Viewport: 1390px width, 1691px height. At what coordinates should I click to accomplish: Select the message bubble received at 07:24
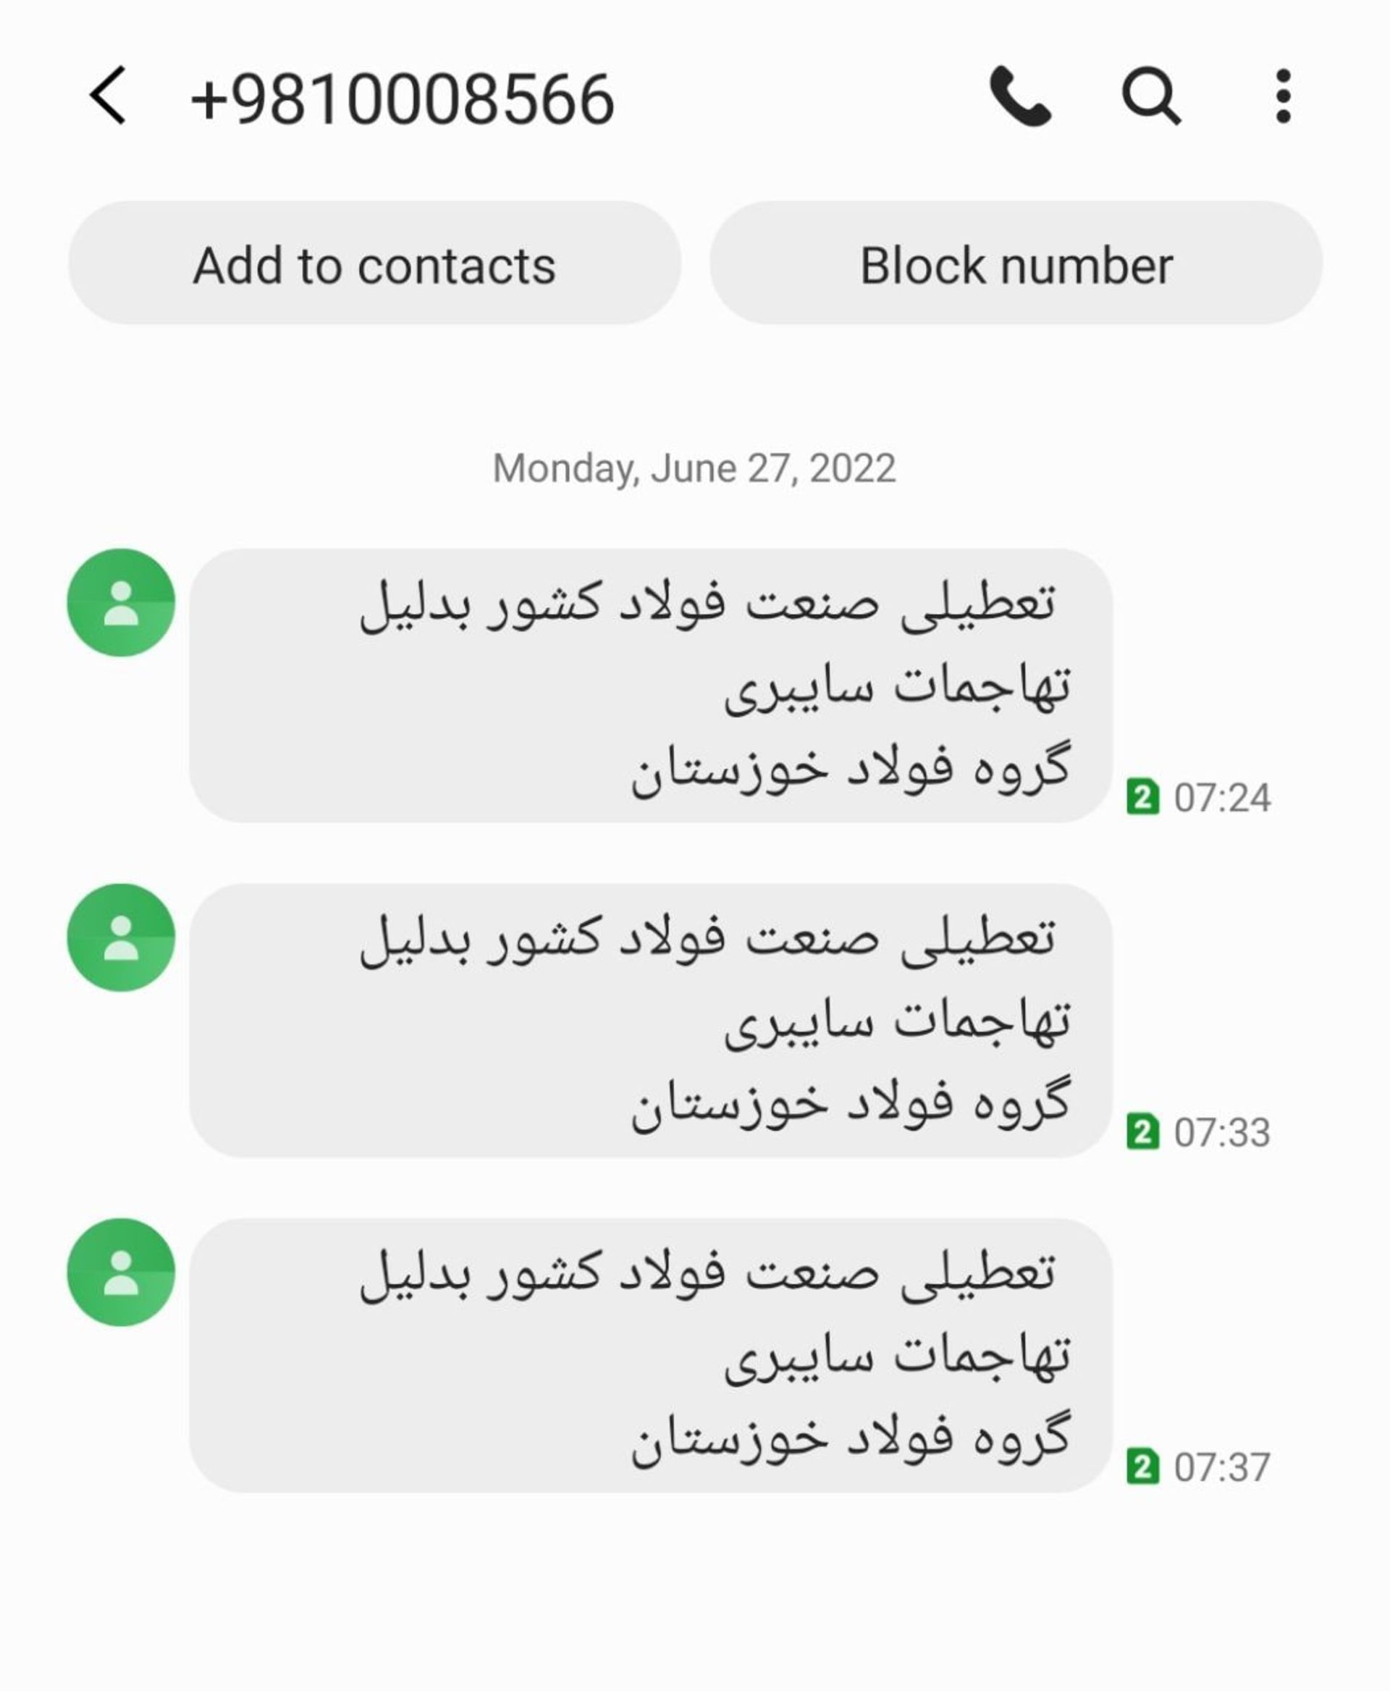[651, 686]
